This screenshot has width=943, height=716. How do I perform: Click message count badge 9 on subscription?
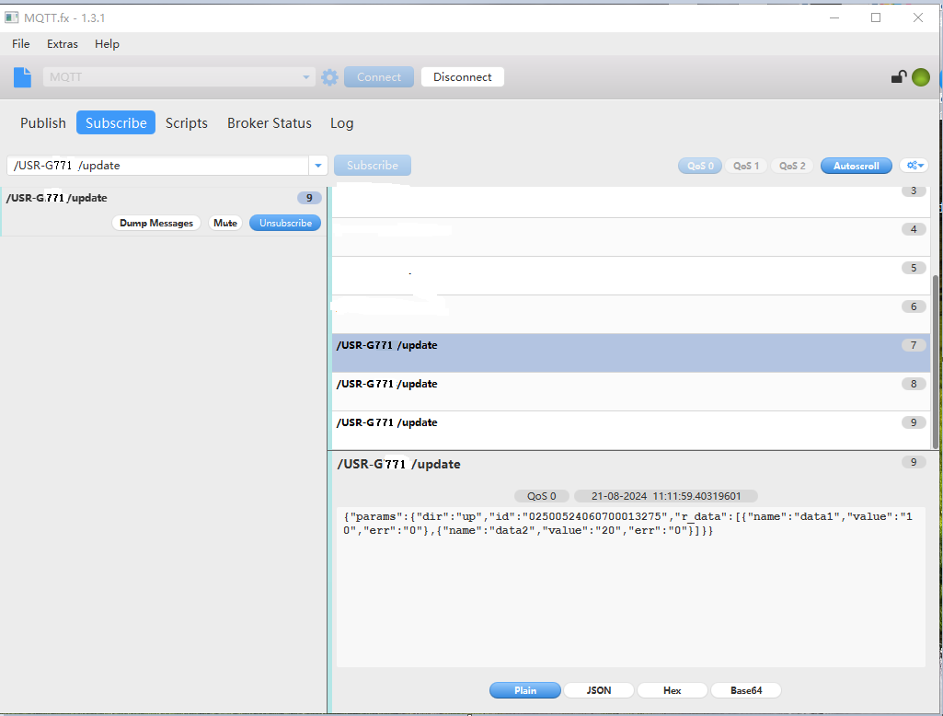[x=309, y=198]
